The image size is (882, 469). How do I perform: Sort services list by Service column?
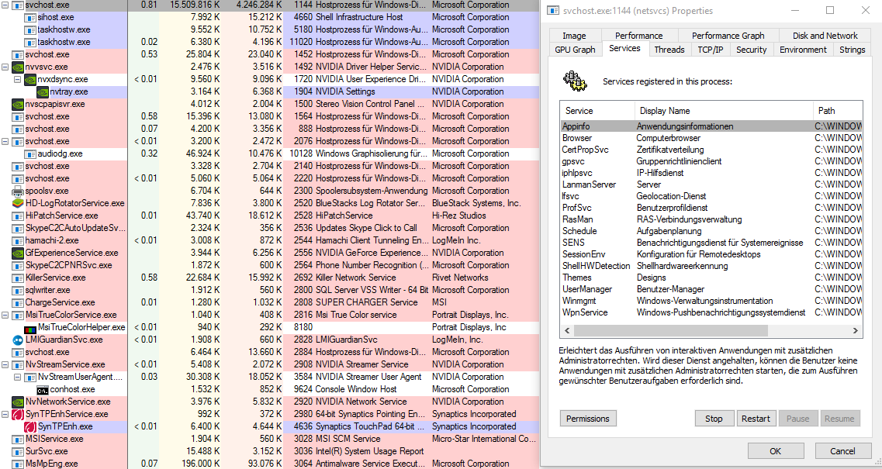(598, 111)
